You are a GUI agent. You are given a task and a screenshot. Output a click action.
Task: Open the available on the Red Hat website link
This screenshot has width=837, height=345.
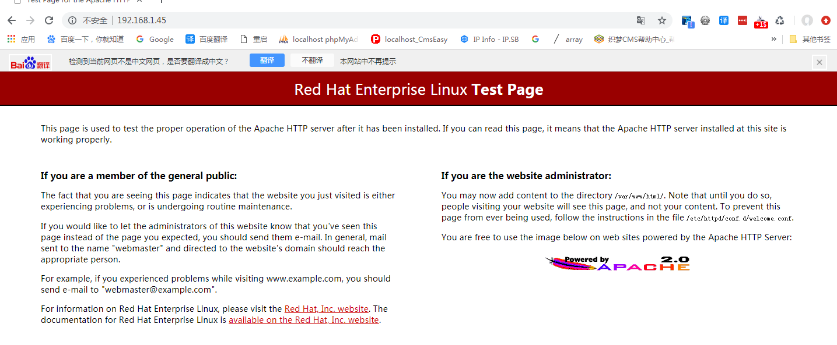[x=304, y=320]
